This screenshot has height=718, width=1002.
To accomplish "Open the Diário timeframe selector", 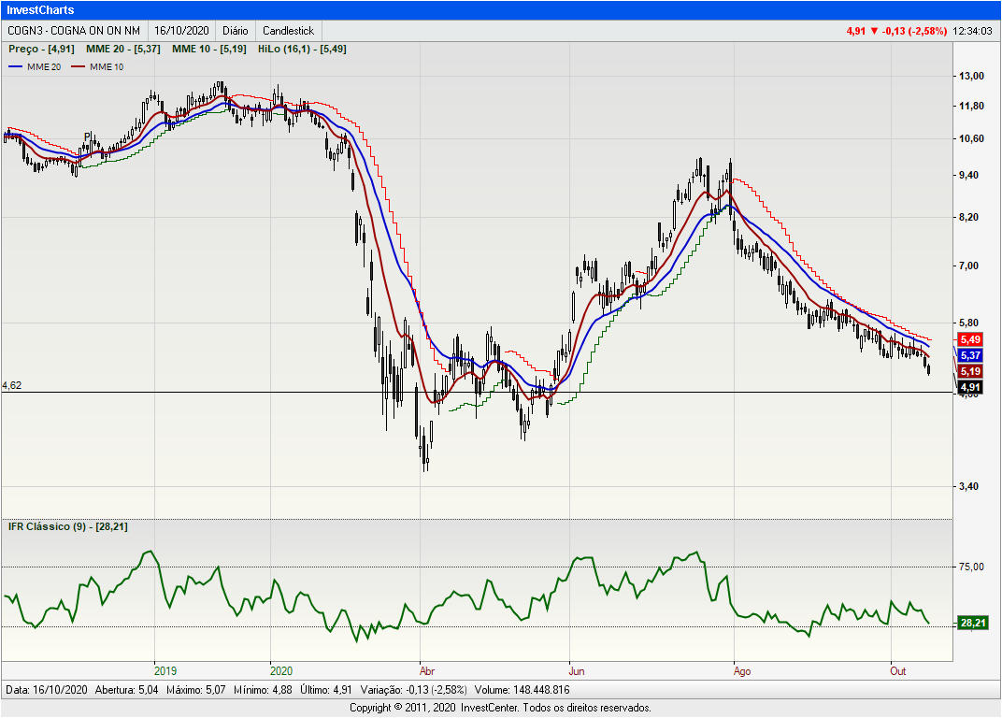I will (x=235, y=31).
